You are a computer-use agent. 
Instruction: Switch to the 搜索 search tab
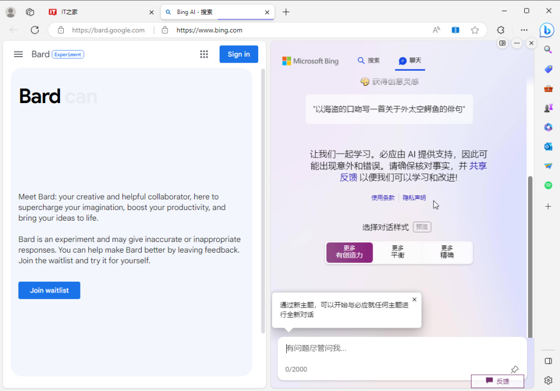pyautogui.click(x=368, y=60)
